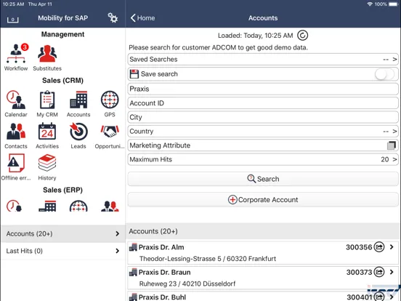Click the Praxis name input field
The height and width of the screenshot is (301, 401).
click(263, 89)
